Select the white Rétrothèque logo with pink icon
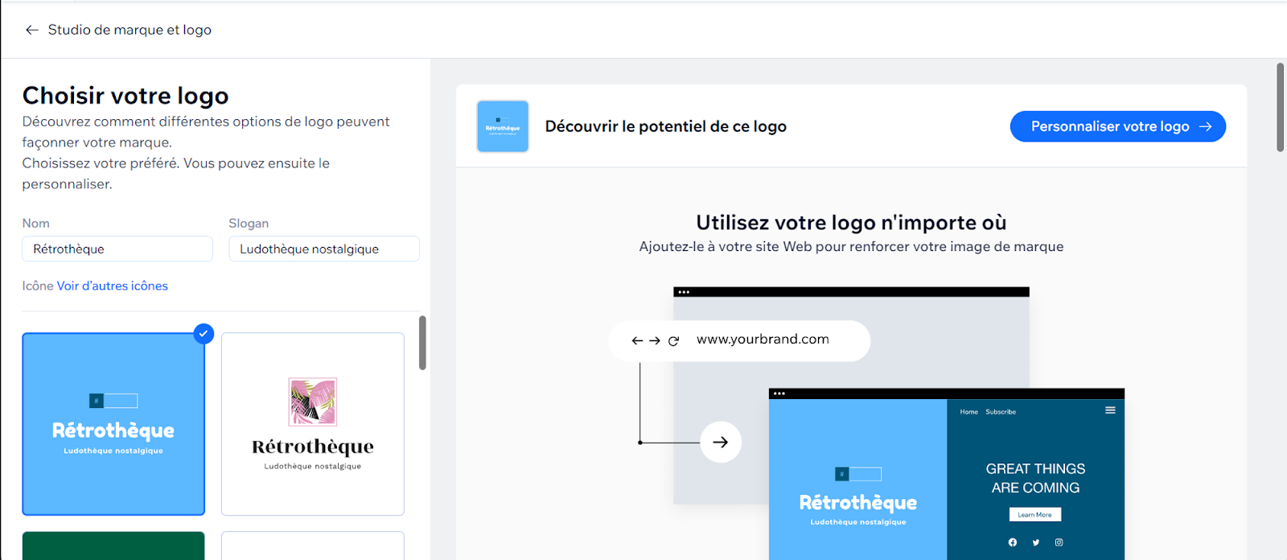Viewport: 1287px width, 560px height. (x=313, y=424)
